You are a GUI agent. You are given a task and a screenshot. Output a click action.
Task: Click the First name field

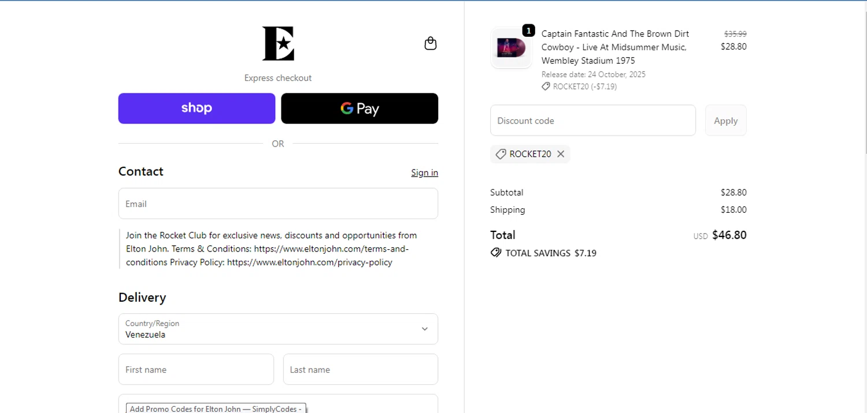[196, 369]
